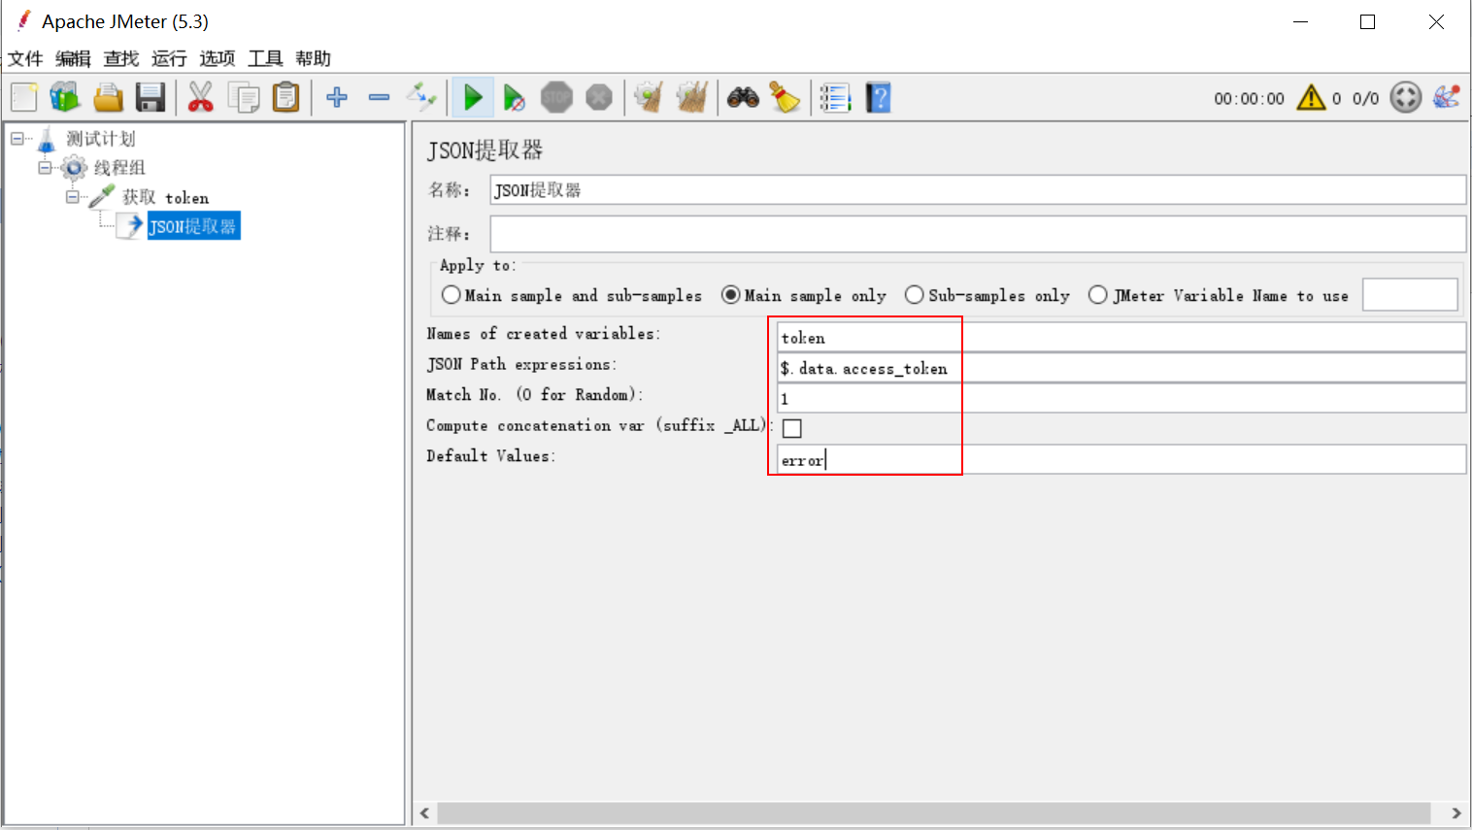Image resolution: width=1472 pixels, height=830 pixels.
Task: Open the 查找 menu
Action: tap(121, 58)
